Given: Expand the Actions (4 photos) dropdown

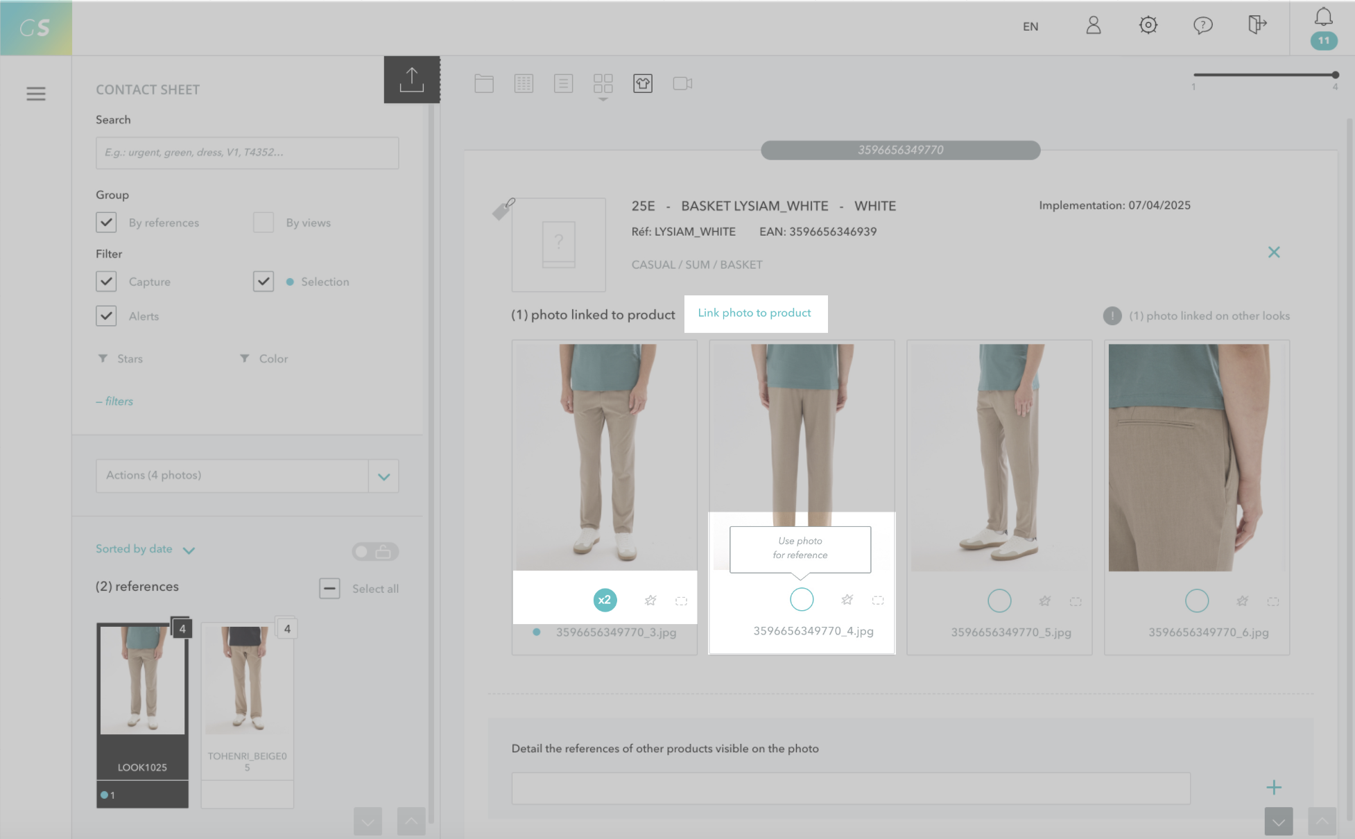Looking at the screenshot, I should [x=383, y=476].
